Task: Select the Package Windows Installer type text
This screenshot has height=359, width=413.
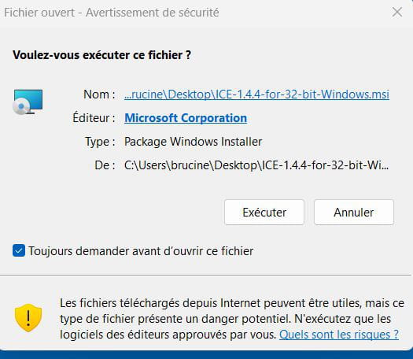Action: 193,142
